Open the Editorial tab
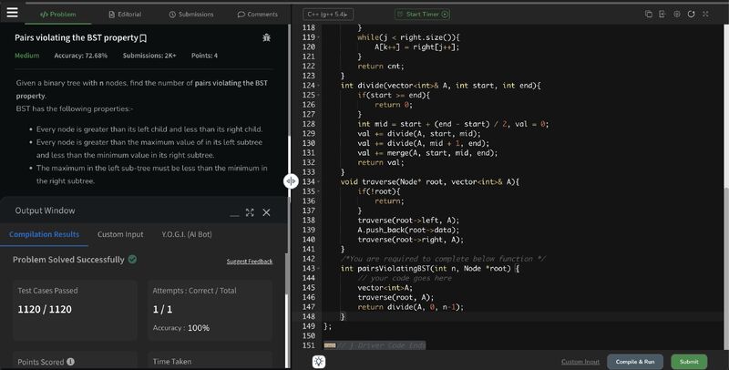729x370 pixels. click(x=125, y=15)
